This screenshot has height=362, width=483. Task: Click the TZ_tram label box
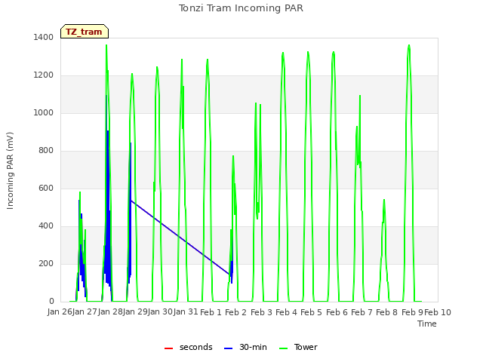(85, 32)
